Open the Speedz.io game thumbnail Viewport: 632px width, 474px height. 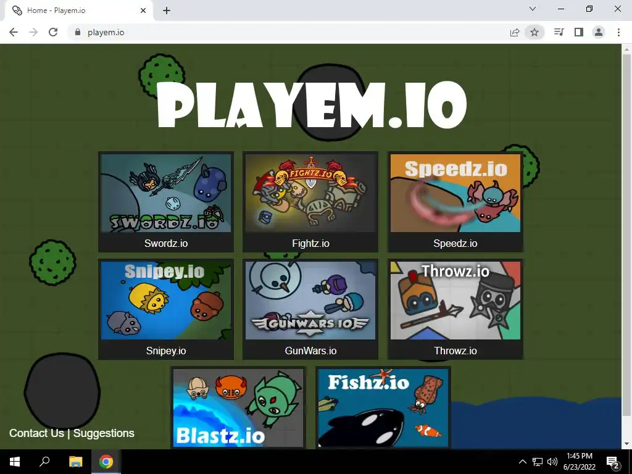coord(455,193)
